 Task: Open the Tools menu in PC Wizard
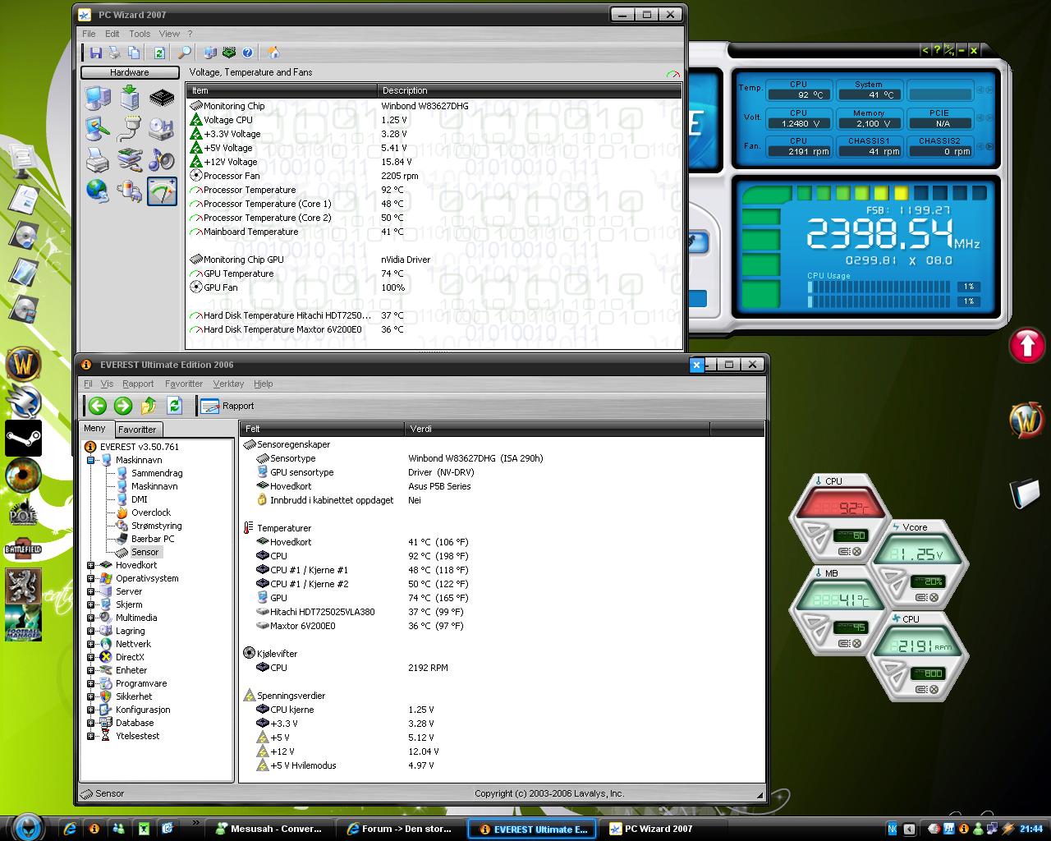(x=140, y=34)
